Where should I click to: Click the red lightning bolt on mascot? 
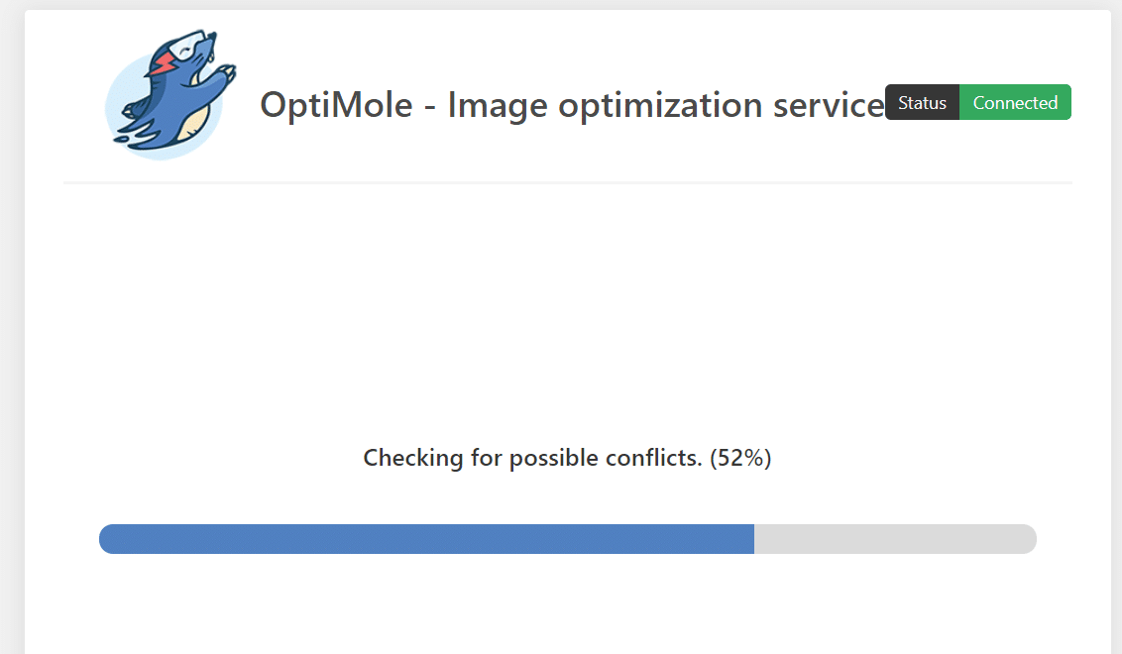(164, 63)
